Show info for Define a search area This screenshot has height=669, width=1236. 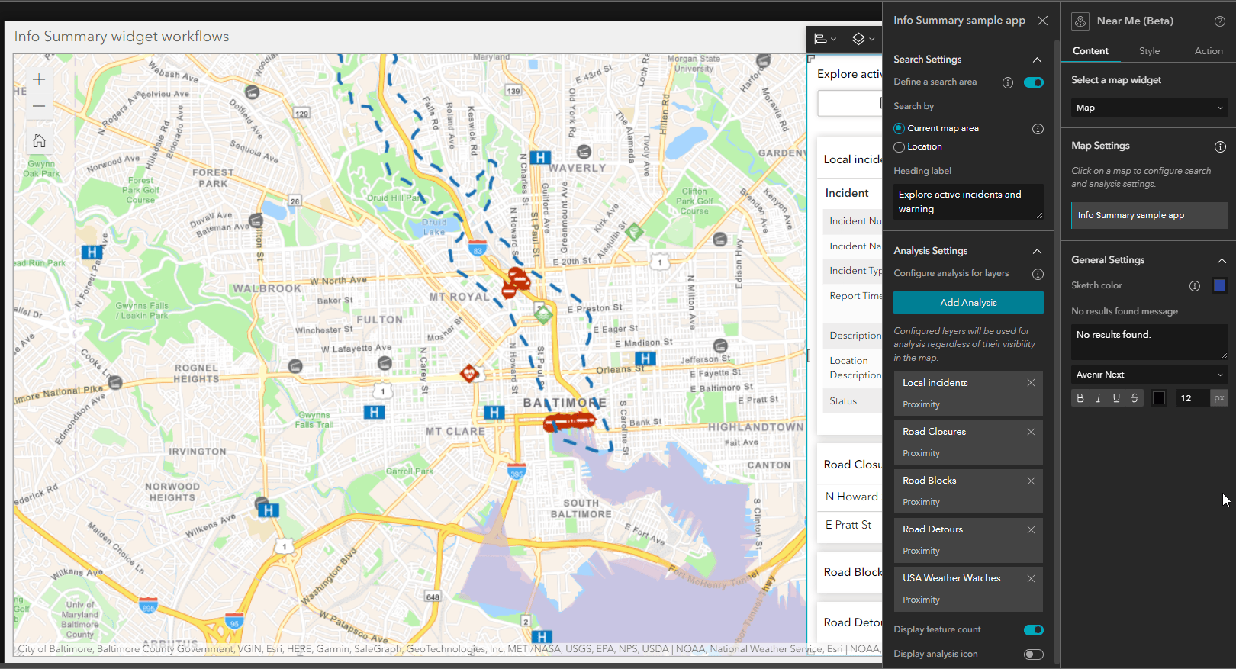coord(1008,82)
